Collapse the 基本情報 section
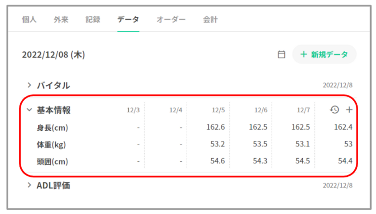 (x=29, y=110)
